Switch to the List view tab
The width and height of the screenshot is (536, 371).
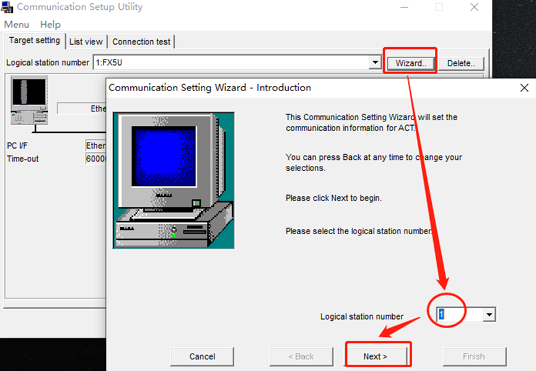86,41
